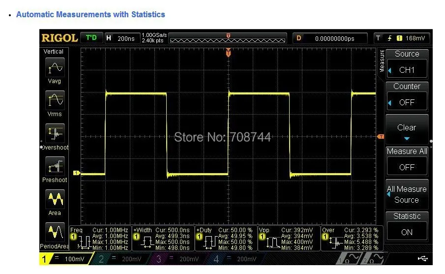Image resolution: width=445 pixels, height=274 pixels.
Task: Click the Over Max: 5.488 % value
Action: point(361,242)
